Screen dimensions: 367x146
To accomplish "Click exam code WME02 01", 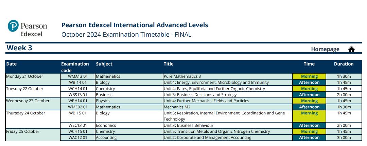I will 78,107.
